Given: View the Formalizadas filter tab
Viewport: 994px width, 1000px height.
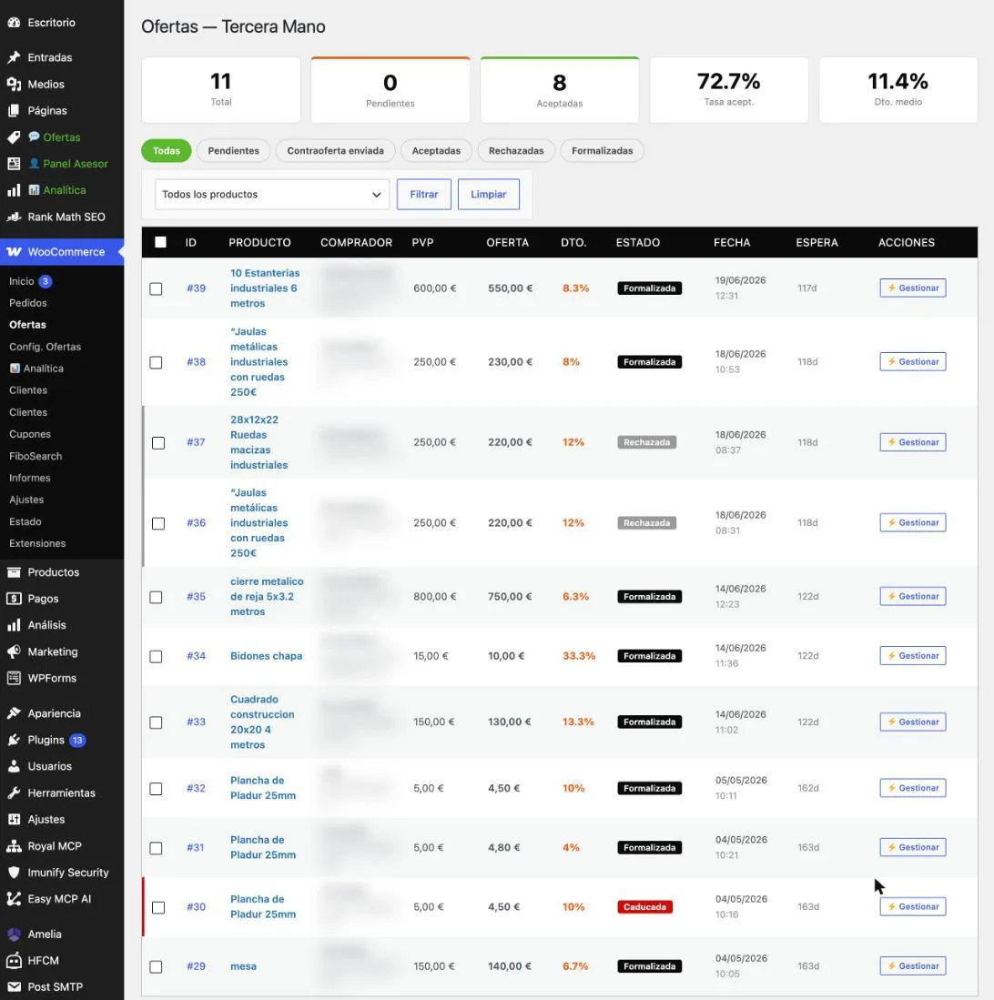Looking at the screenshot, I should pyautogui.click(x=603, y=151).
